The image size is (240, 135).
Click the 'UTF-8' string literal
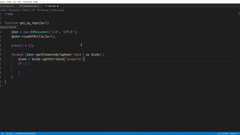(x=68, y=32)
